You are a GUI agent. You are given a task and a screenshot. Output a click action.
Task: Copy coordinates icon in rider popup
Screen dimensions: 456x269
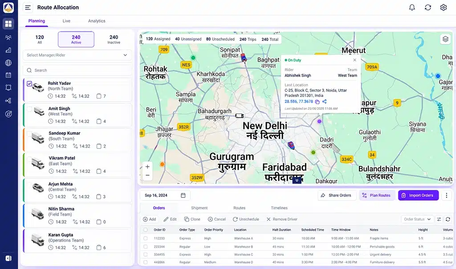click(317, 102)
